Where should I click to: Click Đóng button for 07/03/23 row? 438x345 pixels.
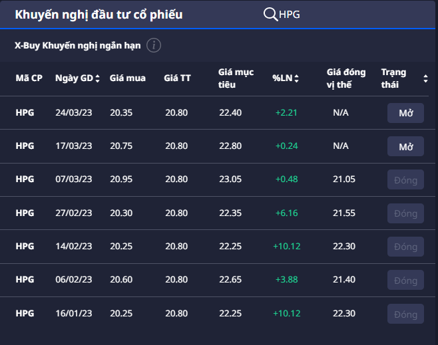click(405, 179)
